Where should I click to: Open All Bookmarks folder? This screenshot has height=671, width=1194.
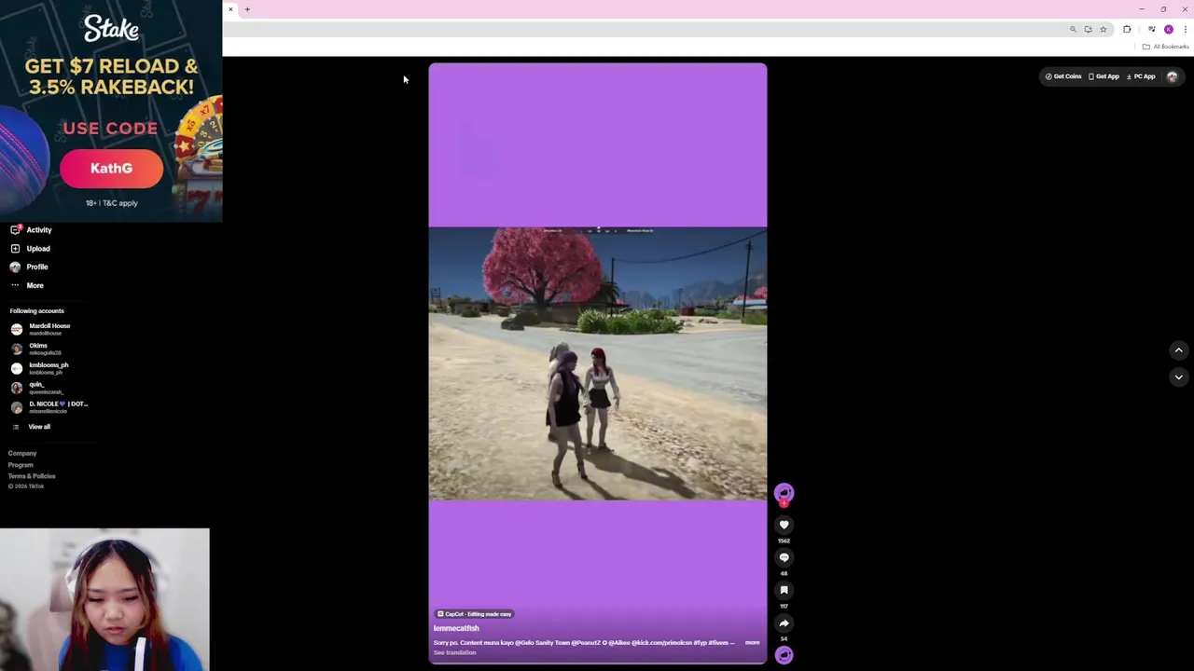click(1166, 47)
